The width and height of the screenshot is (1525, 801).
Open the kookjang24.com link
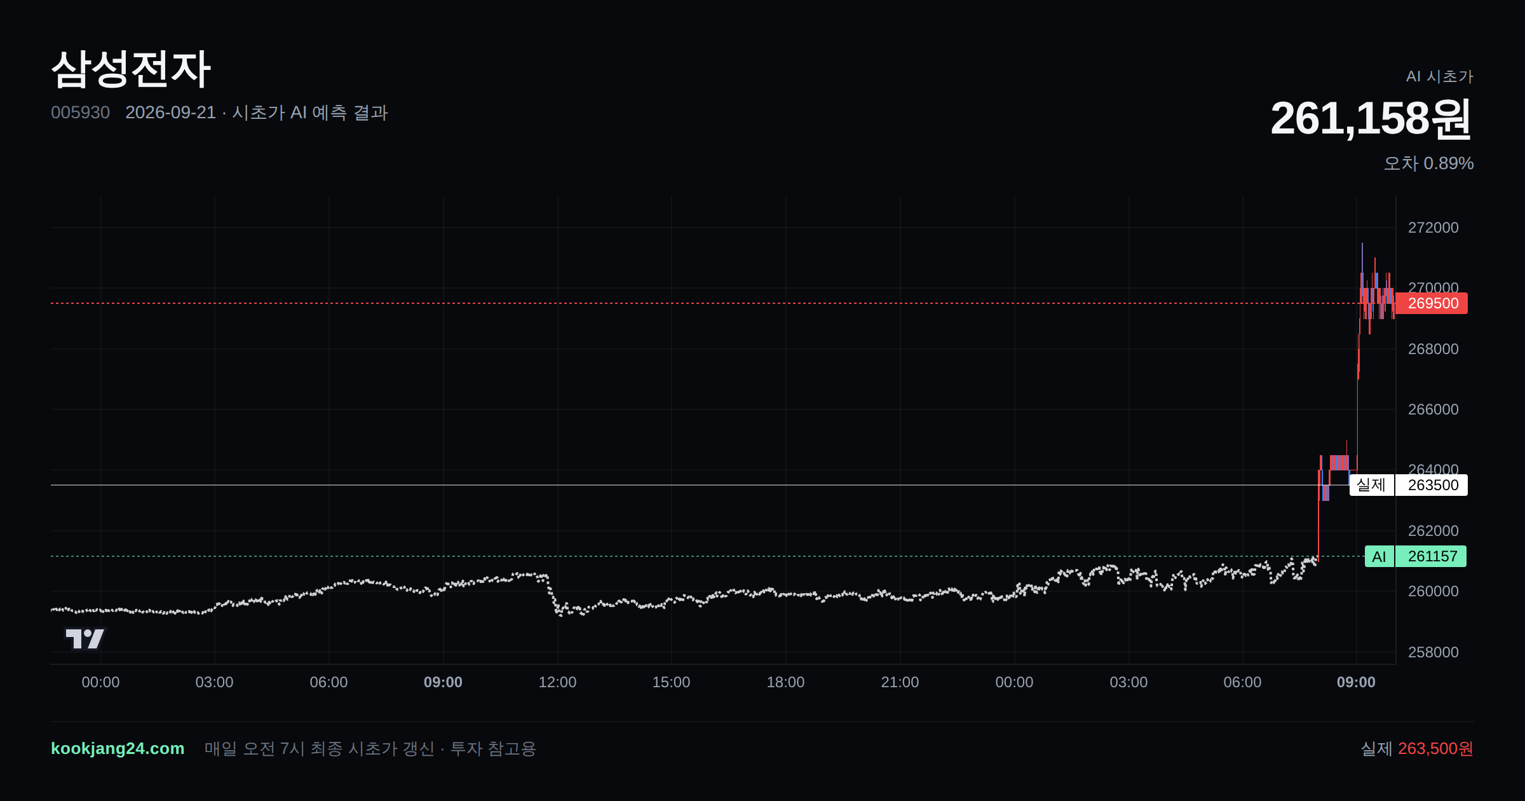(x=118, y=748)
